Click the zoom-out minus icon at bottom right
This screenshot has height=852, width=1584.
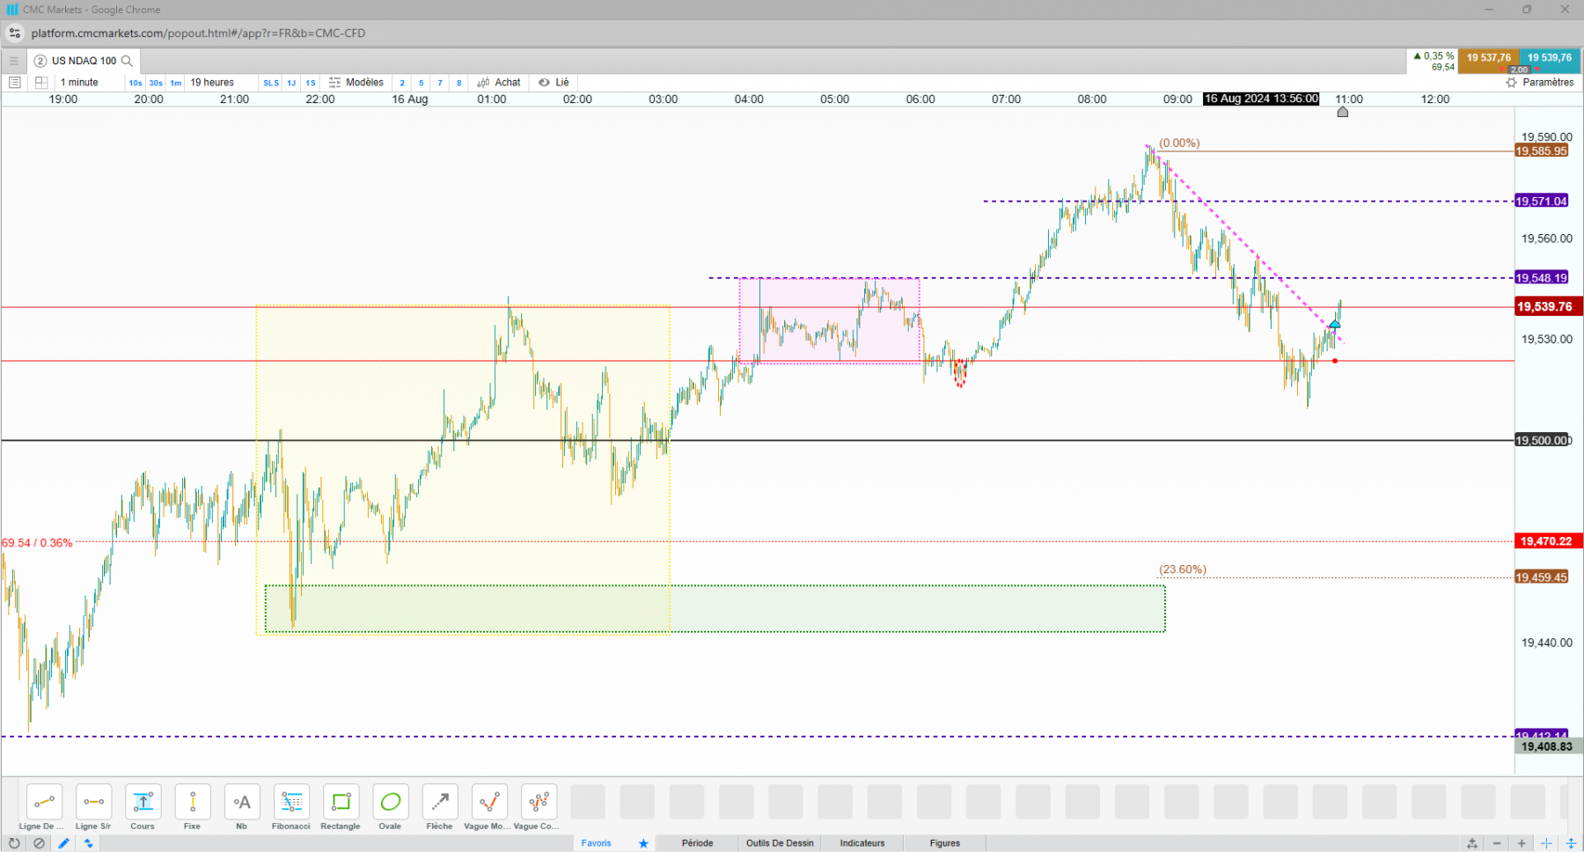[1497, 843]
